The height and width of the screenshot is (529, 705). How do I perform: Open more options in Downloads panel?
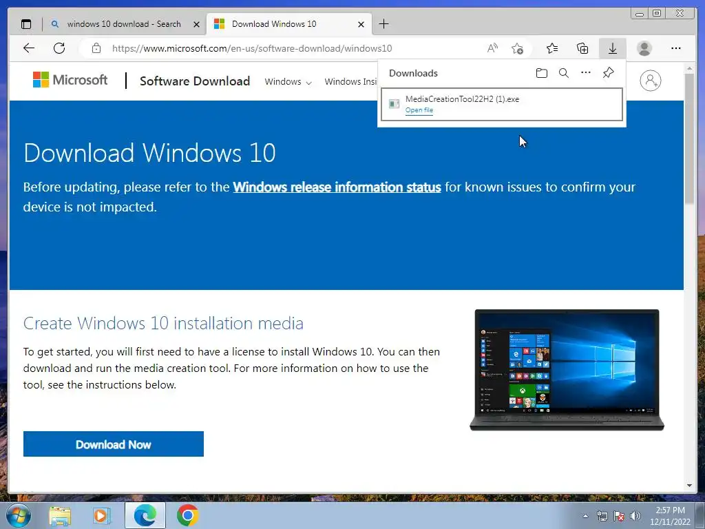(586, 72)
